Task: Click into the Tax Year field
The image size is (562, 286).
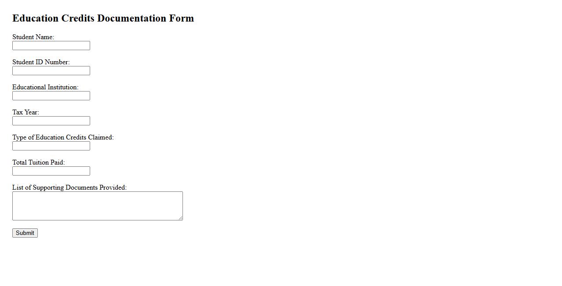Action: [x=51, y=121]
